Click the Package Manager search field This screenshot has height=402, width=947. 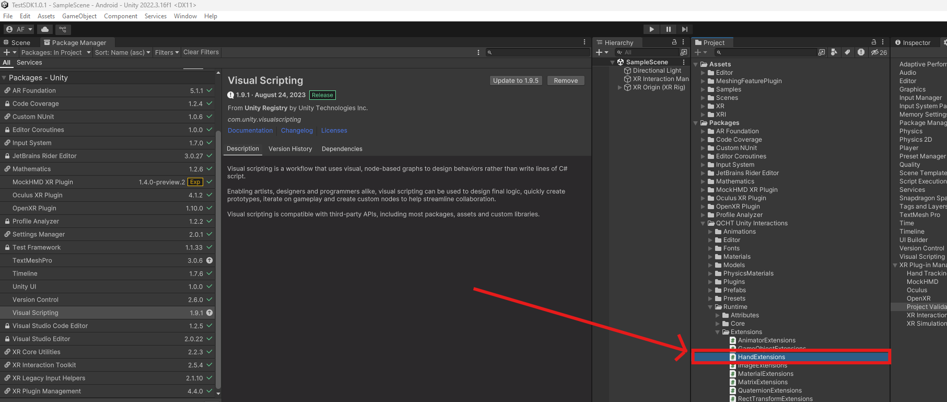point(538,52)
